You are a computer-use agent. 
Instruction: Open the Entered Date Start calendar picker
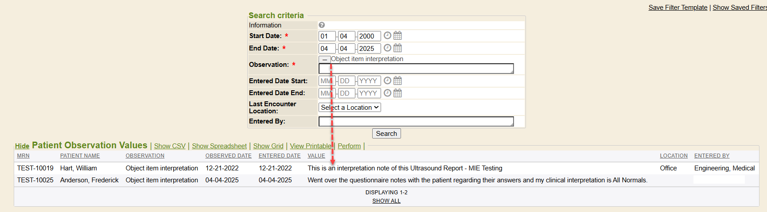pyautogui.click(x=397, y=81)
